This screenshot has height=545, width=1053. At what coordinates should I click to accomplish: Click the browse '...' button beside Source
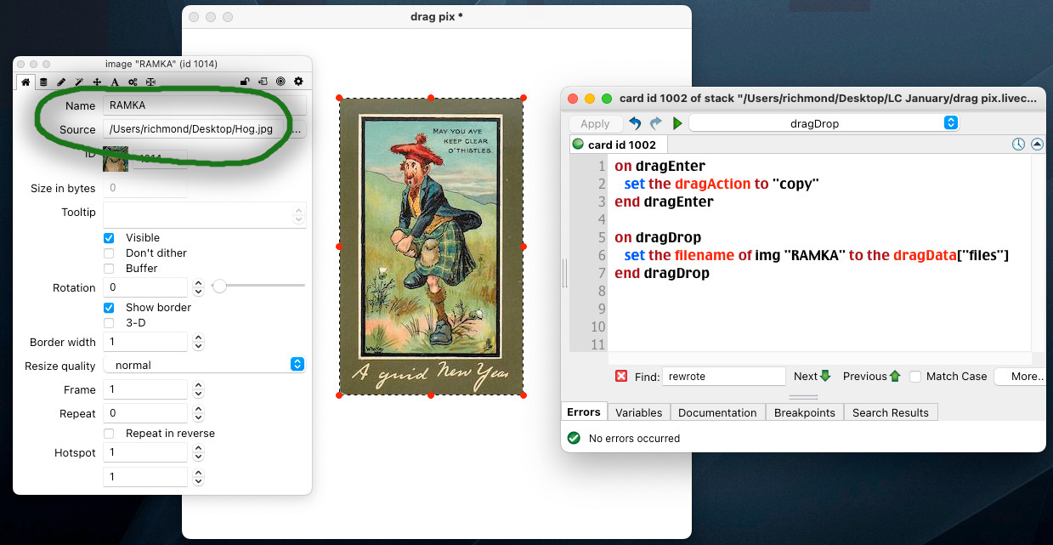click(297, 130)
